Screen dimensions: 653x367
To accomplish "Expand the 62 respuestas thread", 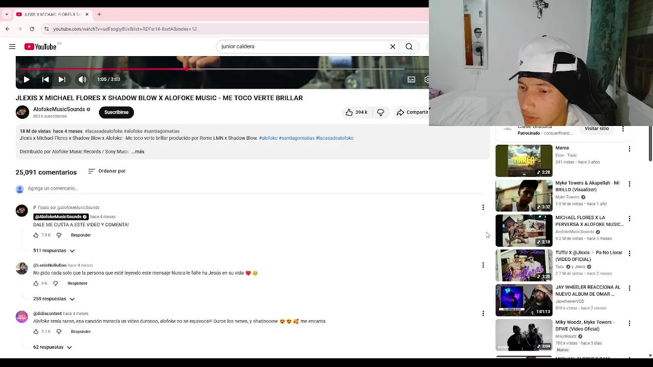I will (53, 347).
